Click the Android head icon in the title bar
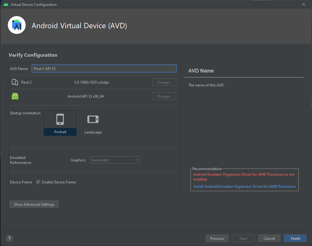 (x=6, y=4)
